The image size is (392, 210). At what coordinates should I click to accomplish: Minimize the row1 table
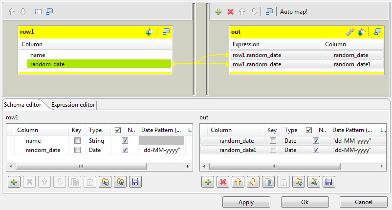[x=166, y=32]
